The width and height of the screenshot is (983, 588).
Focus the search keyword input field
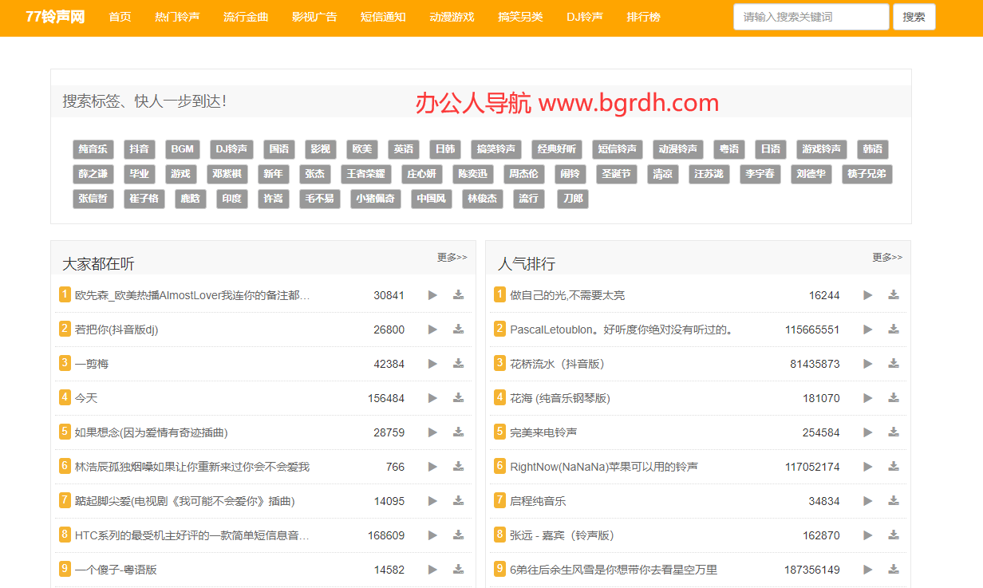(811, 17)
